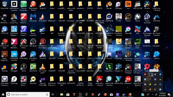Select the GOG Galaxy desktop icon
This screenshot has height=97, width=173.
coord(24,55)
